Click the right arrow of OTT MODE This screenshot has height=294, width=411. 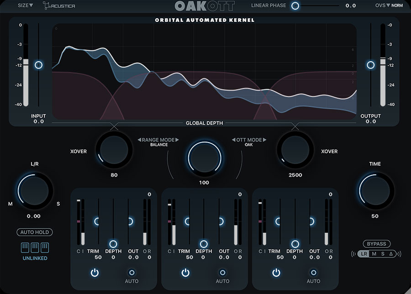pyautogui.click(x=264, y=140)
